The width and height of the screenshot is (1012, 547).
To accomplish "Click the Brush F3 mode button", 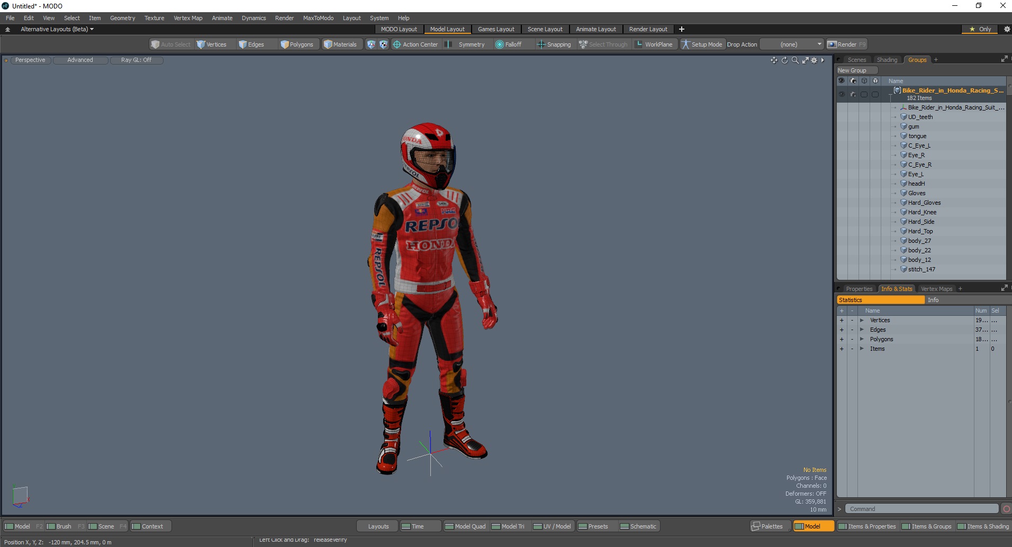I will tap(65, 526).
